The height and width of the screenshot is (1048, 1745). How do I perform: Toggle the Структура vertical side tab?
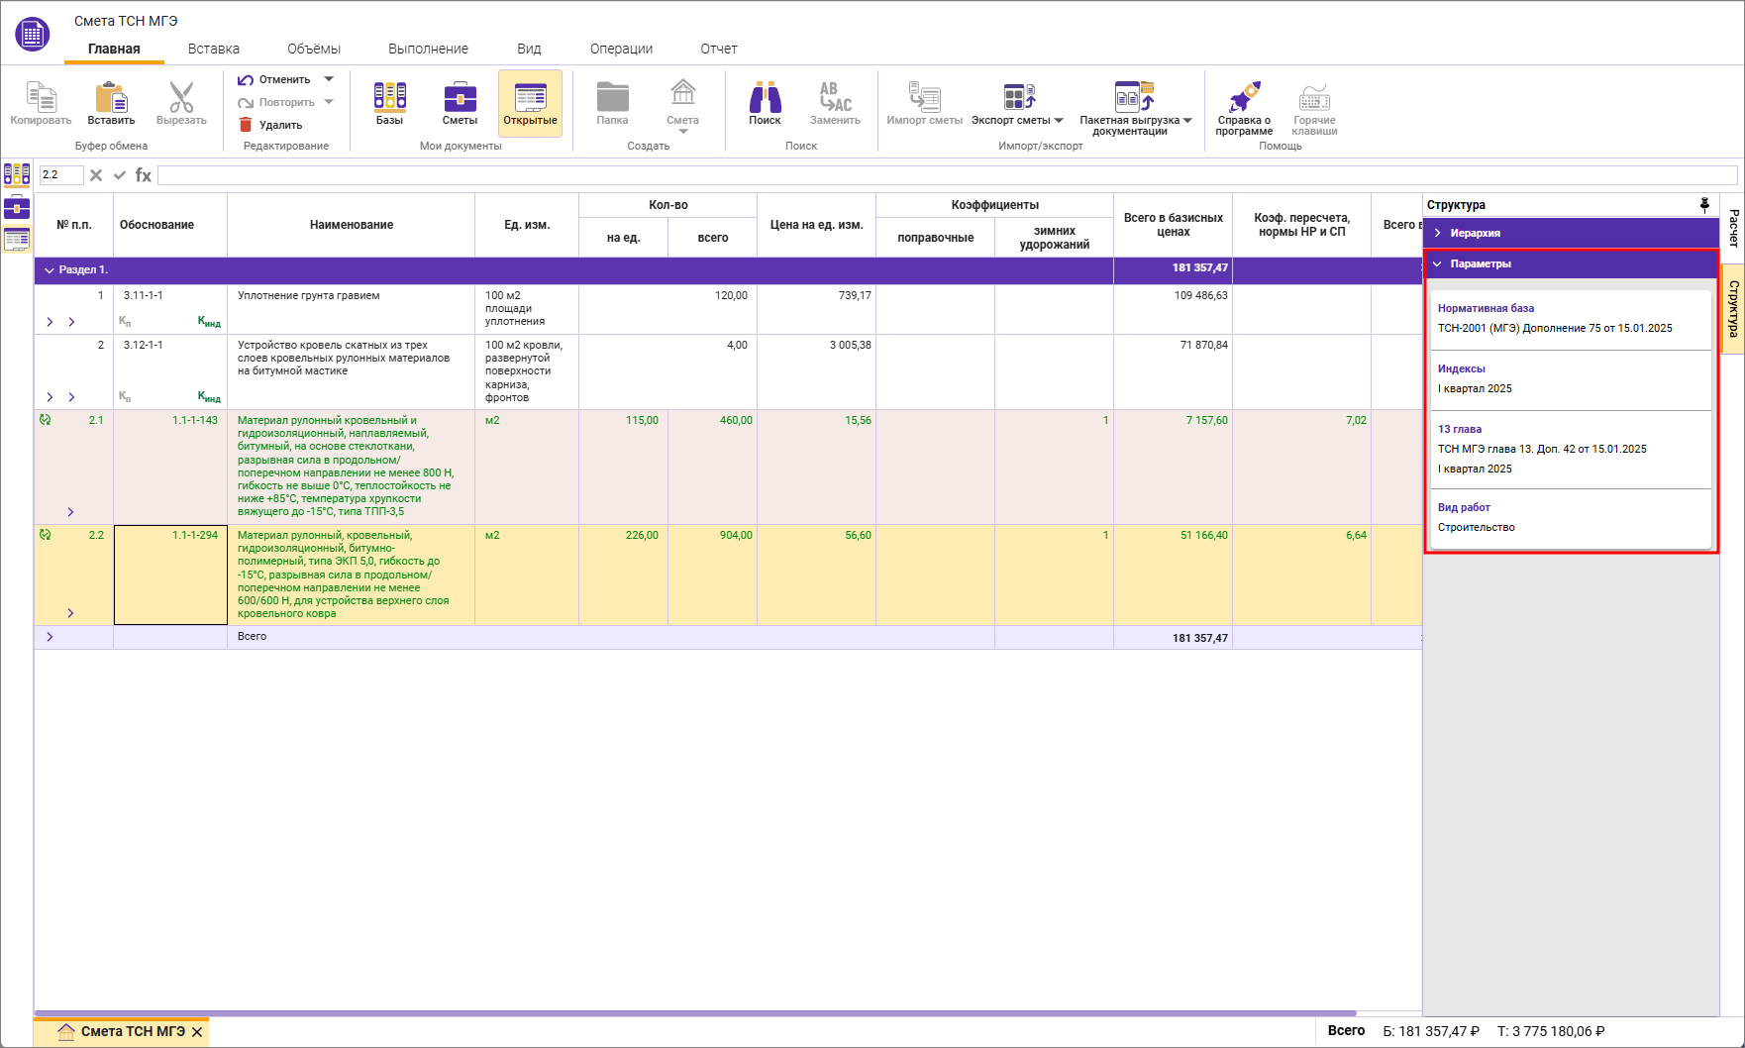1733,309
